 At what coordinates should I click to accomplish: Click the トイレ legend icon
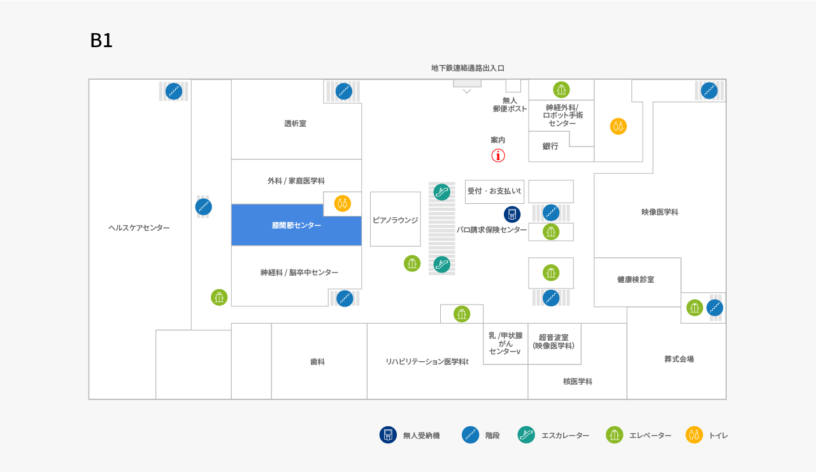(694, 435)
